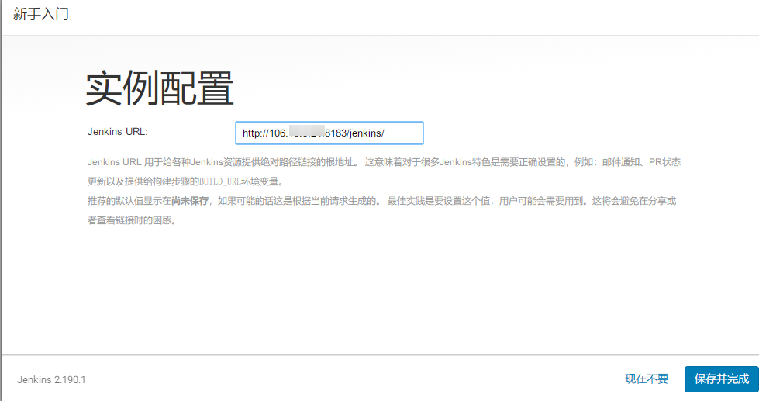Click the Jenkins URL: field label
Viewport: 759px width, 401px height.
pos(118,132)
